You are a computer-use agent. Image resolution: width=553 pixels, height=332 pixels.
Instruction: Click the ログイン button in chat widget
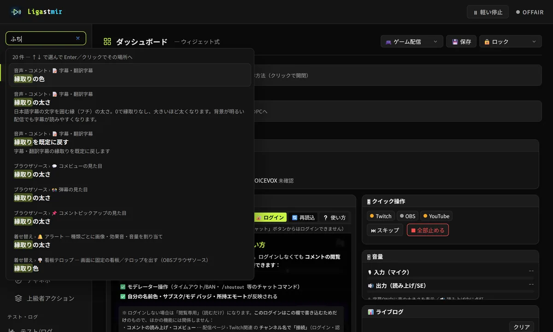tap(271, 217)
